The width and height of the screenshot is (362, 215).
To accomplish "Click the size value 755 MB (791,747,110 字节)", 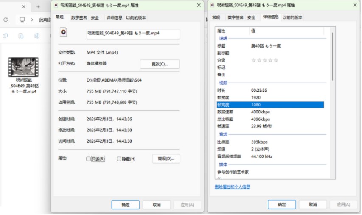I will [x=112, y=91].
